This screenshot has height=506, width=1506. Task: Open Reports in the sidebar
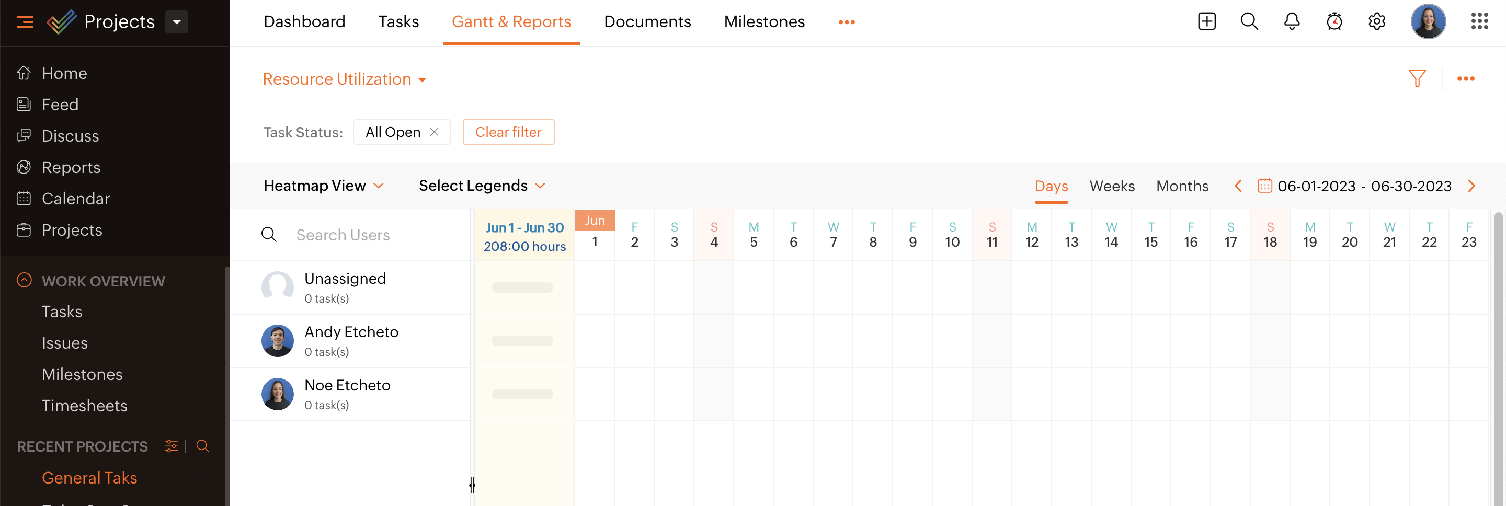pos(71,168)
